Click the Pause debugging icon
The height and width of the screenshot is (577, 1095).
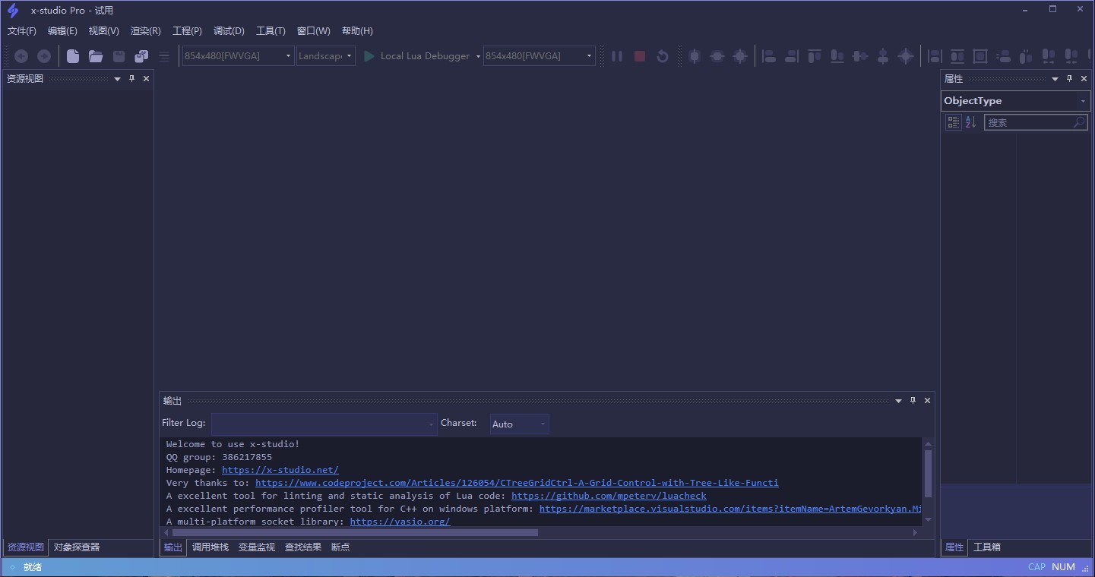[x=617, y=56]
